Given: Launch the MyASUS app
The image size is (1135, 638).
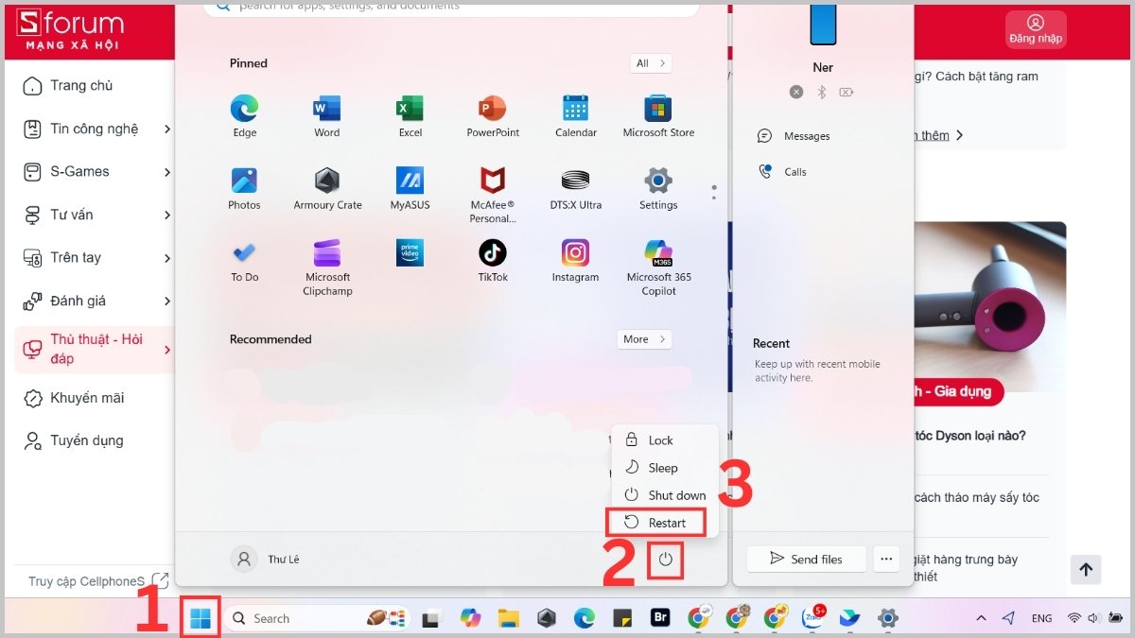Looking at the screenshot, I should coord(410,189).
